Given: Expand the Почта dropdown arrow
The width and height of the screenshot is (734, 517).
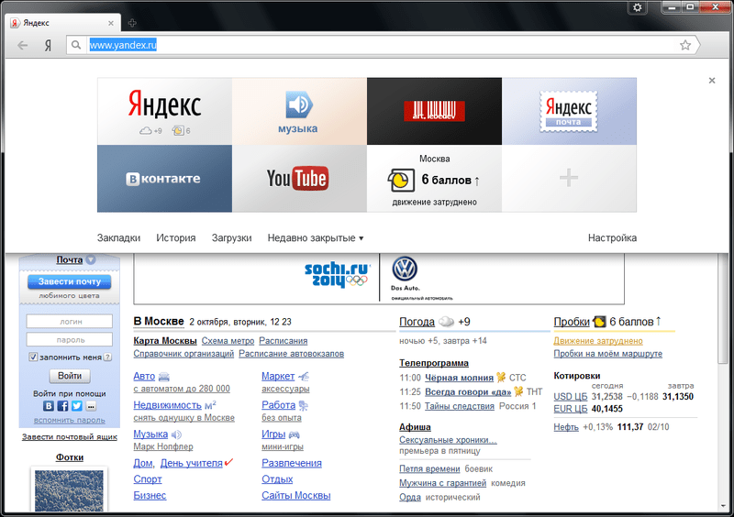Looking at the screenshot, I should [x=91, y=259].
